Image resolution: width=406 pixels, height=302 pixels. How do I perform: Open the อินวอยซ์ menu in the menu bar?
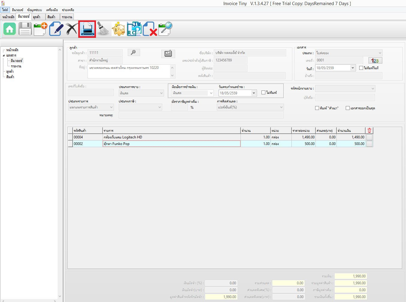[x=17, y=10]
